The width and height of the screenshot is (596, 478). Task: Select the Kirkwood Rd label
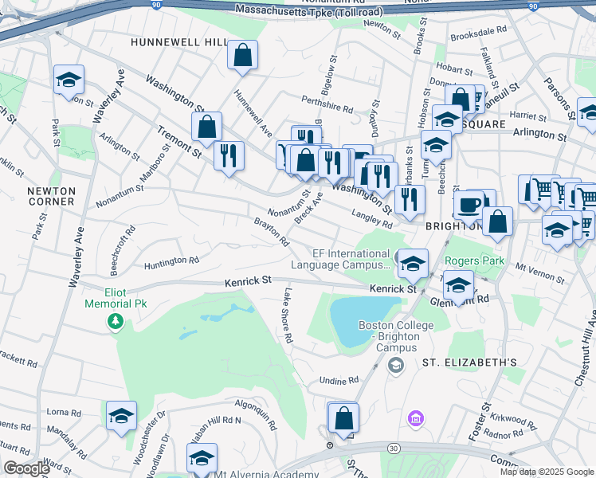tap(513, 421)
